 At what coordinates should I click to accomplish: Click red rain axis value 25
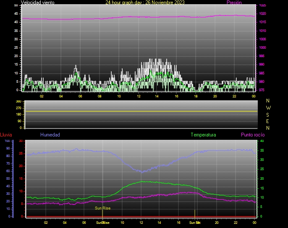click(21, 153)
